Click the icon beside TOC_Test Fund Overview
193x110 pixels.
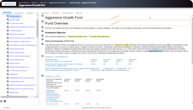click(x=8, y=23)
